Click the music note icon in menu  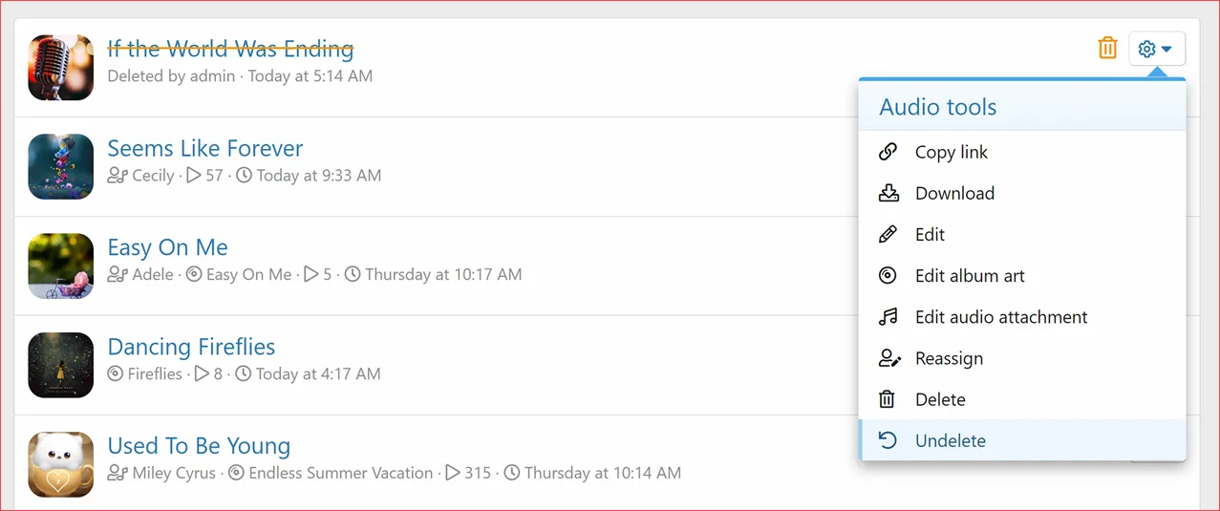[888, 317]
